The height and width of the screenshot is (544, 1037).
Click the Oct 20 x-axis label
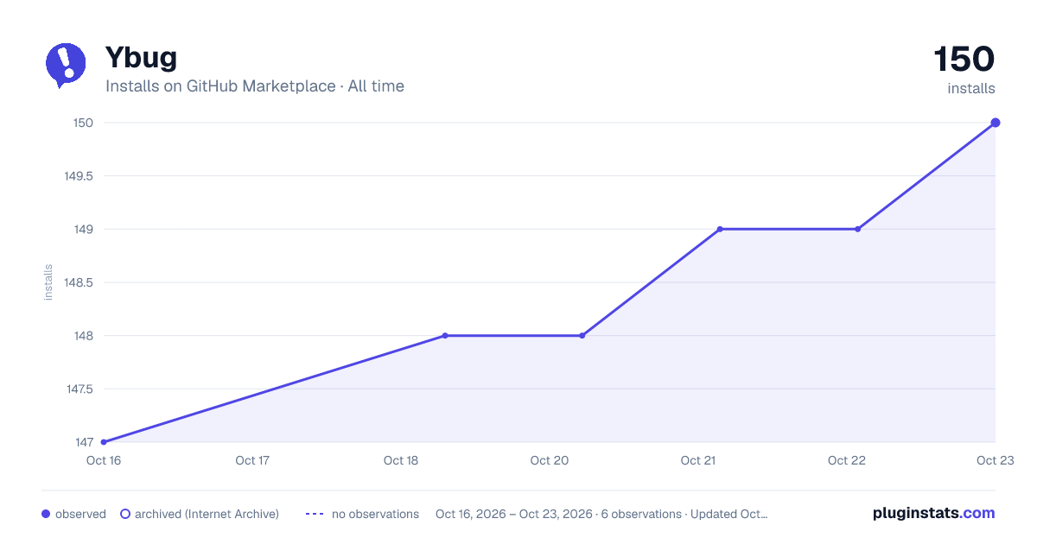click(549, 460)
